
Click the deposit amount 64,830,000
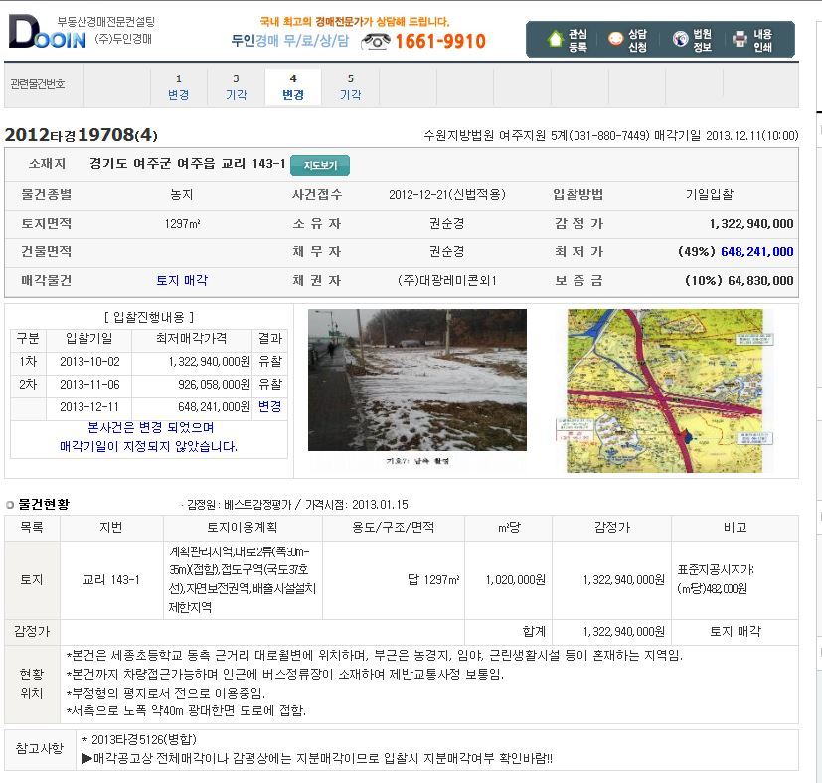pyautogui.click(x=760, y=281)
